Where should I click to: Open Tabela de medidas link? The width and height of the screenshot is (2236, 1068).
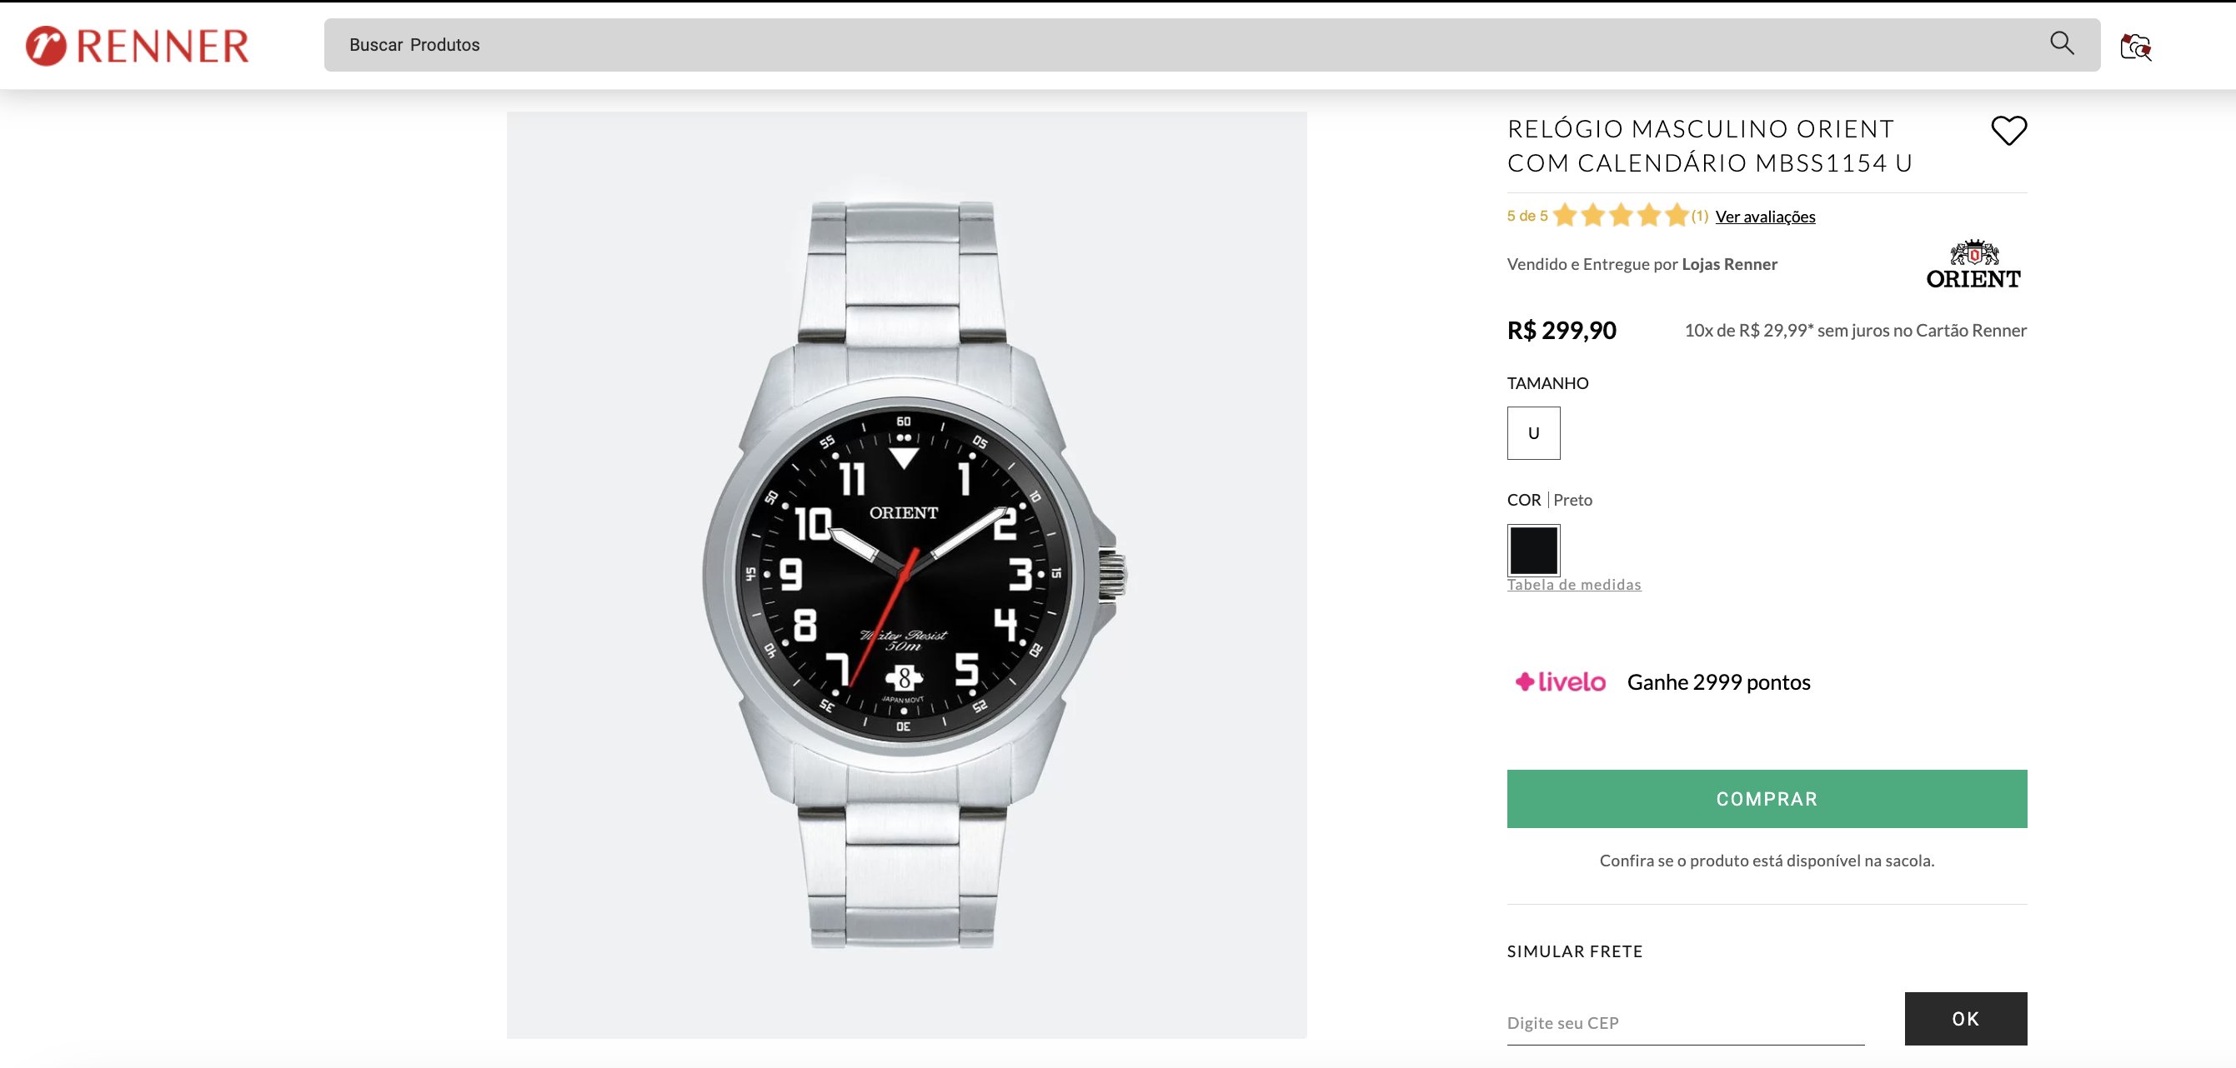(x=1574, y=585)
